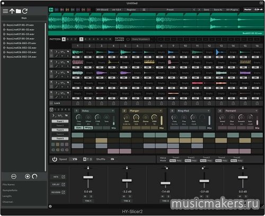Click the Save preset button
The height and width of the screenshot is (216, 265).
coord(206,10)
